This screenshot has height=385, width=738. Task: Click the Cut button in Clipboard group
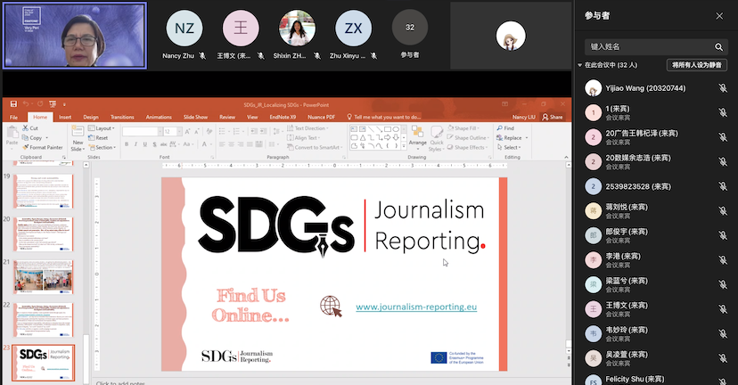click(x=30, y=128)
